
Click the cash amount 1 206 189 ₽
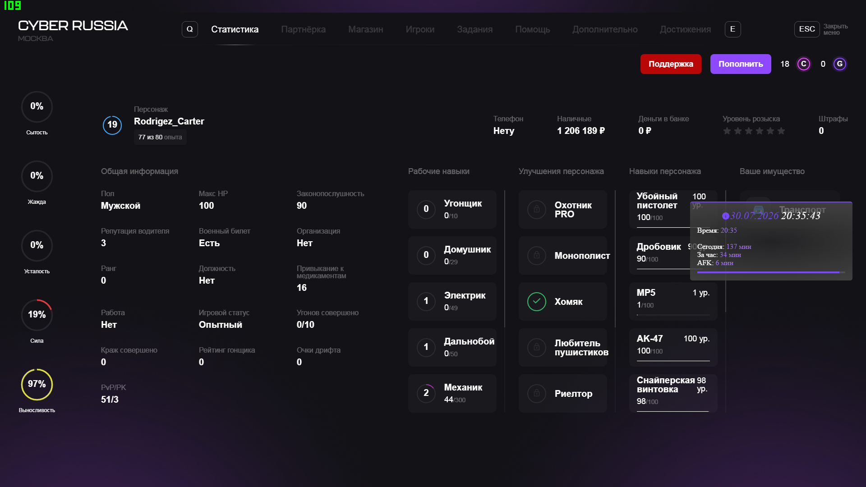click(581, 131)
